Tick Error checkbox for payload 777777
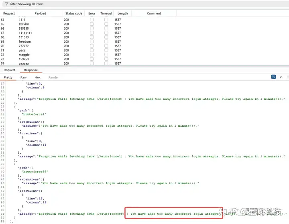The image size is (289, 224). click(x=92, y=46)
